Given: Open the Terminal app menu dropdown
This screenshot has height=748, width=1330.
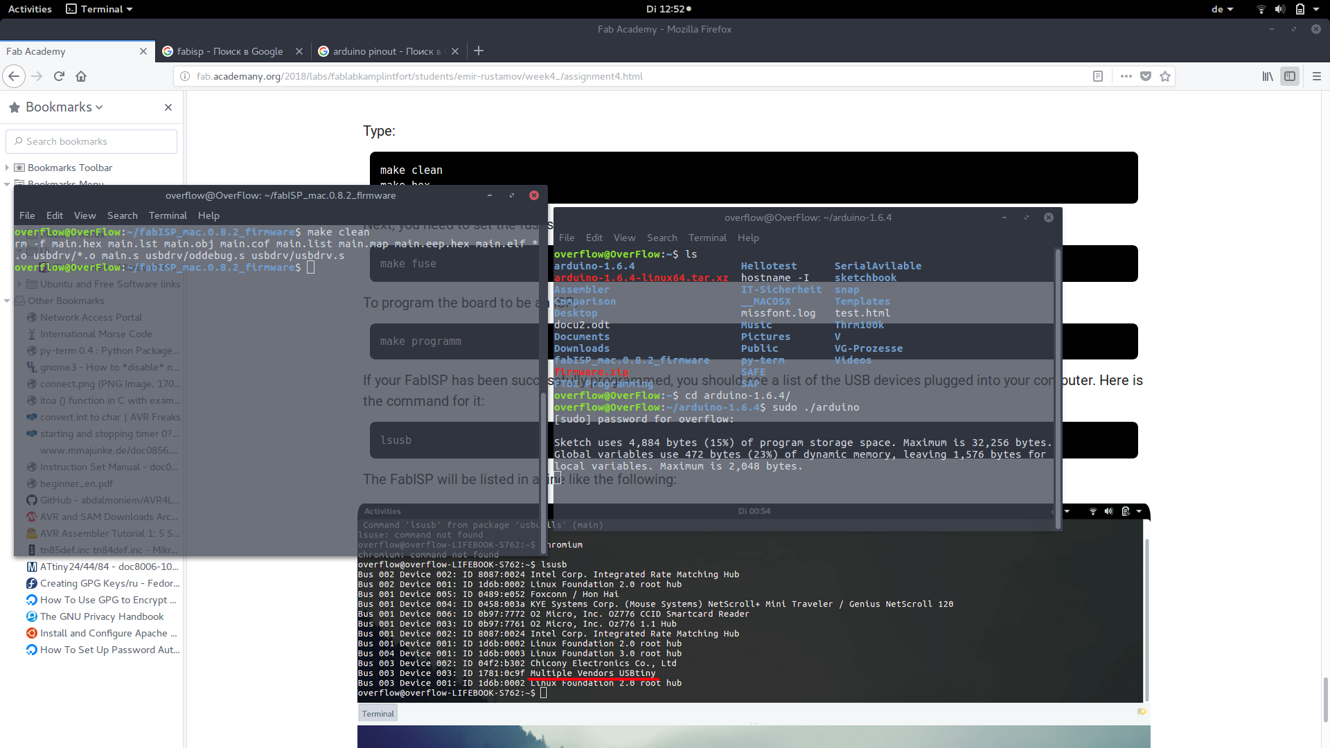Looking at the screenshot, I should coord(99,9).
